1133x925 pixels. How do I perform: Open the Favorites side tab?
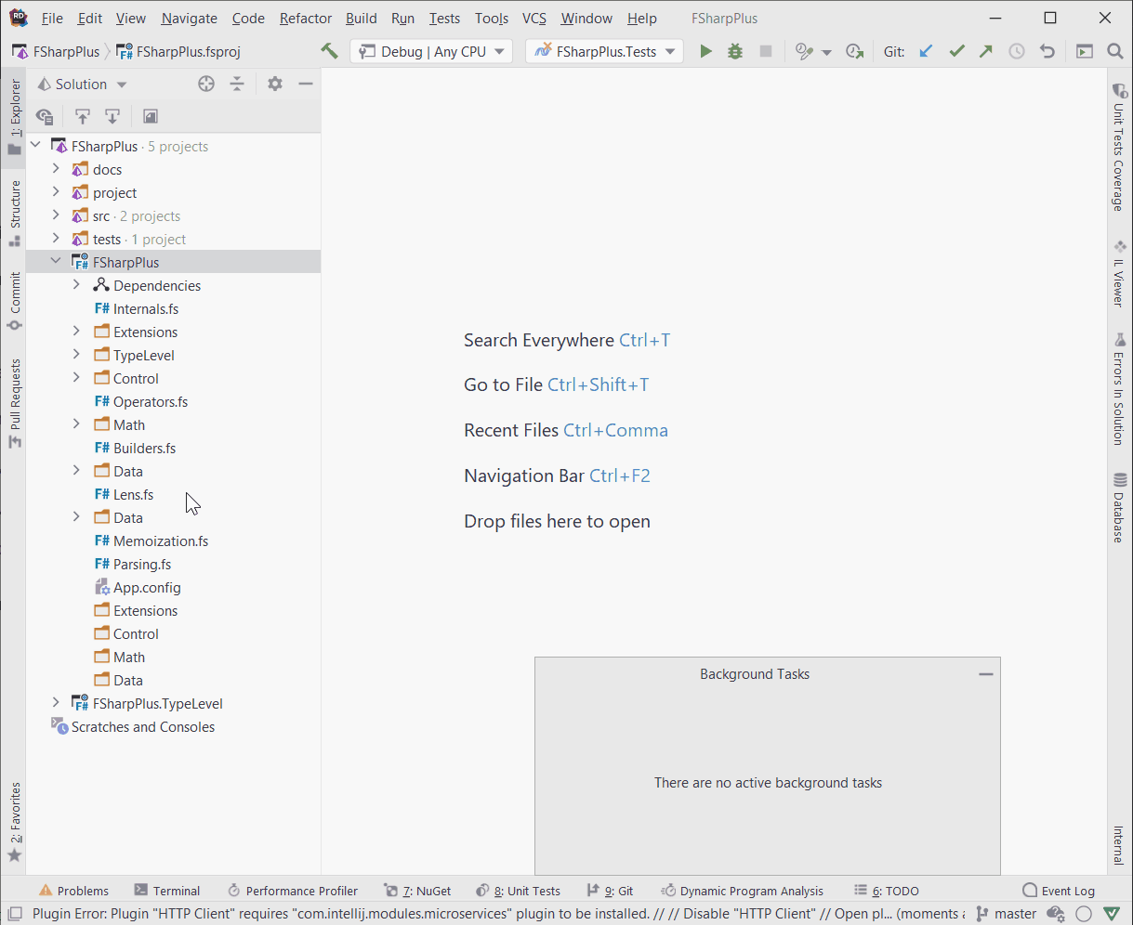click(x=14, y=823)
